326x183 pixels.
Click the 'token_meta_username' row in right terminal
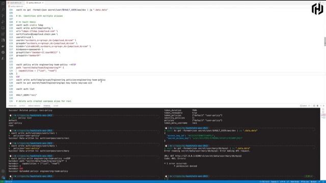click(x=180, y=123)
